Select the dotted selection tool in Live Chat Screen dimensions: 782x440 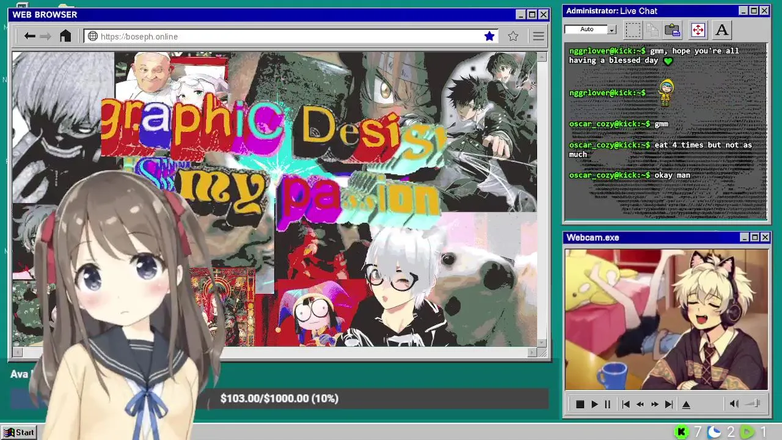pos(633,29)
